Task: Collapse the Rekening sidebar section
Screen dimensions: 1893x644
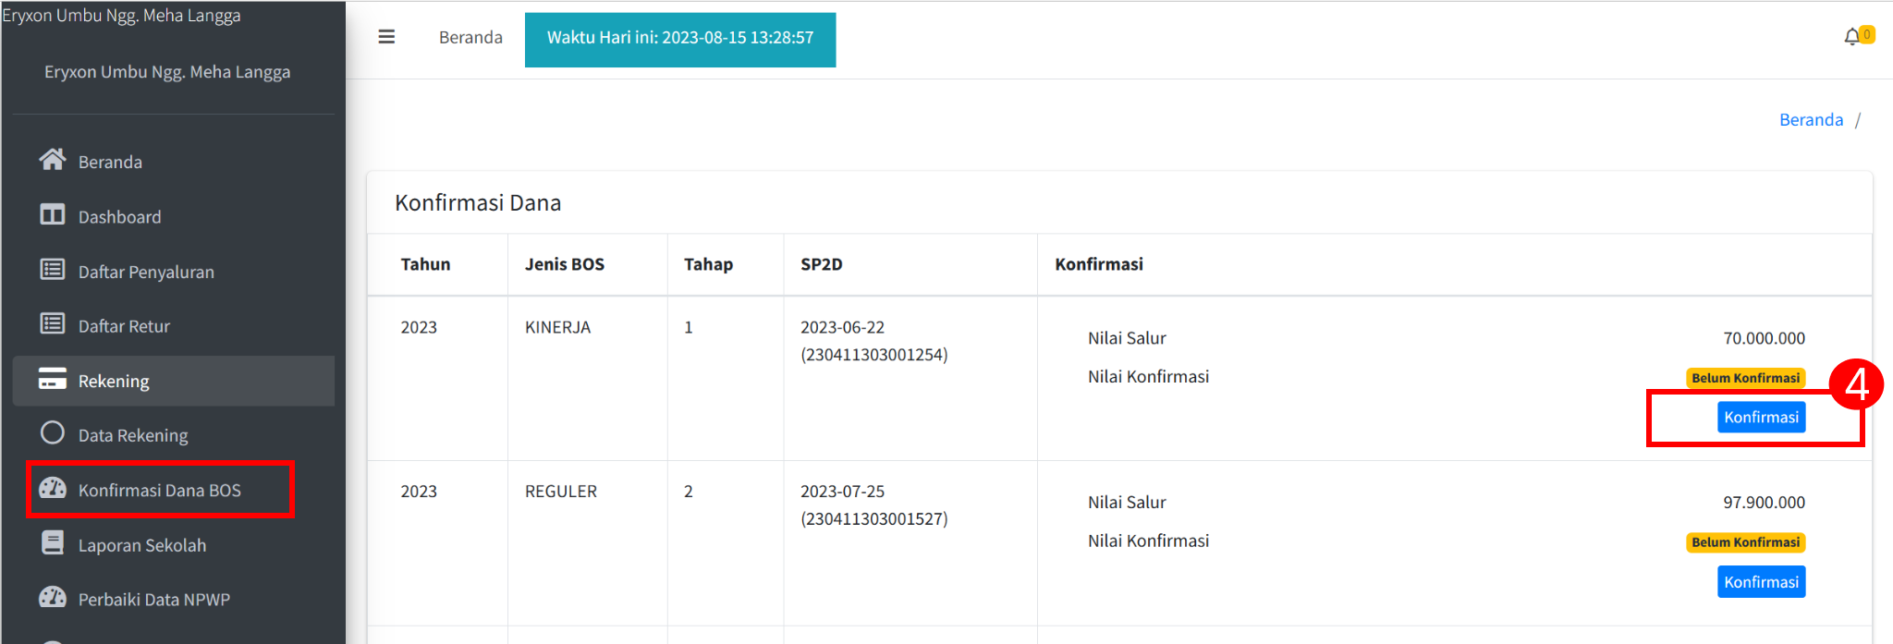Action: 174,381
